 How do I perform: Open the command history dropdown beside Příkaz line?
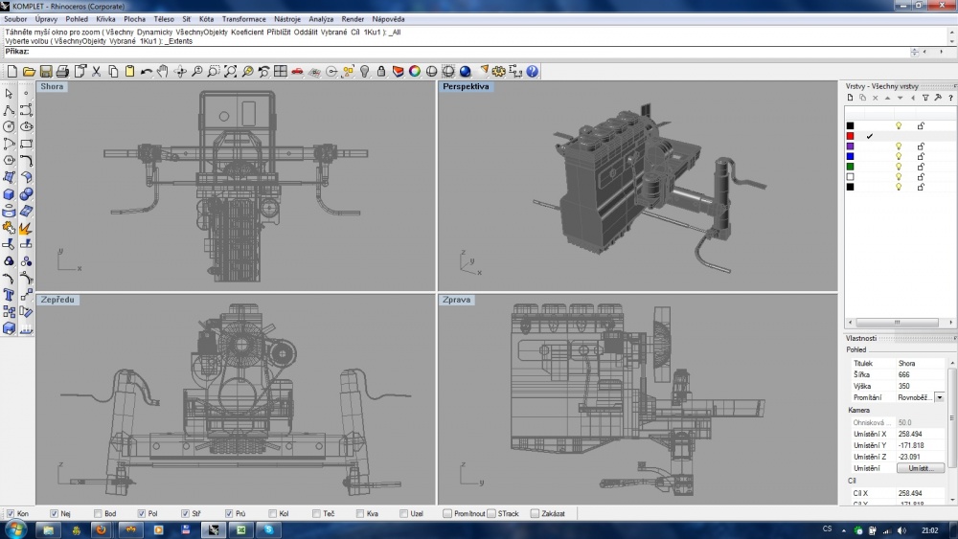(x=915, y=52)
